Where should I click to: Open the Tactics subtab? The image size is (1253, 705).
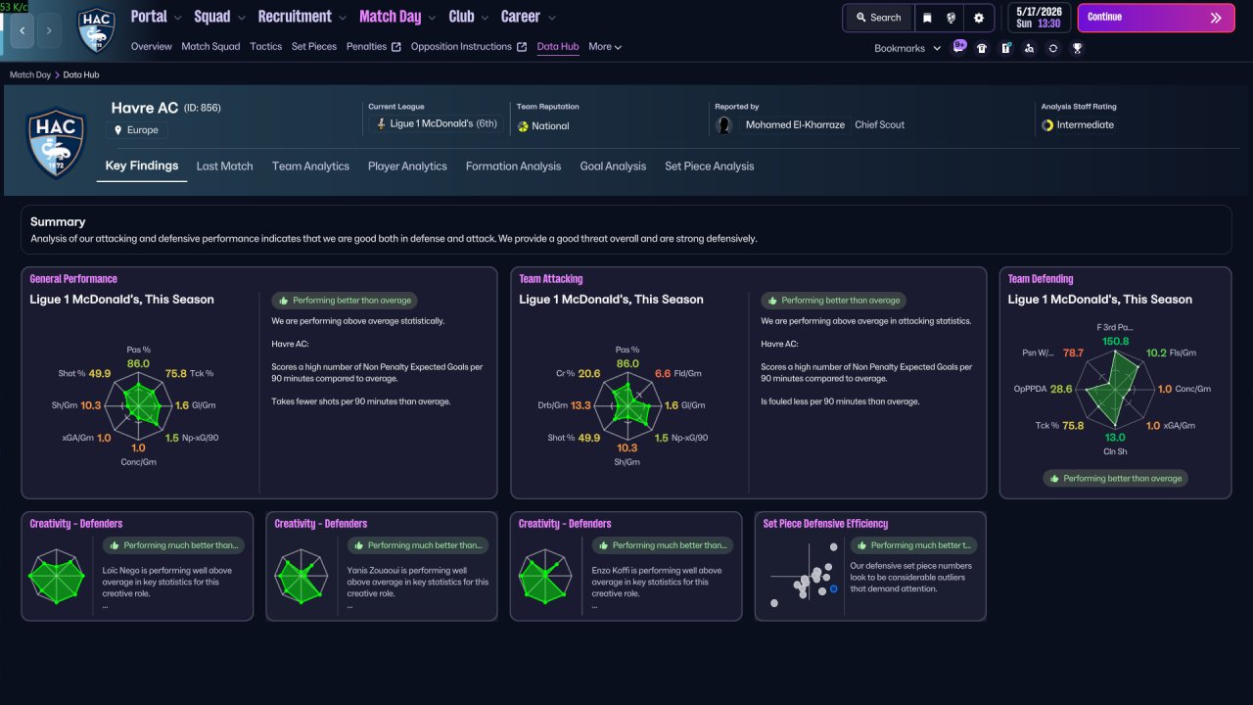(x=265, y=46)
